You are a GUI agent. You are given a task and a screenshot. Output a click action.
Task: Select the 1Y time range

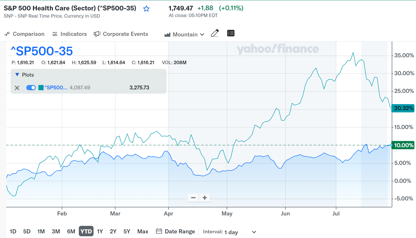[x=100, y=231]
